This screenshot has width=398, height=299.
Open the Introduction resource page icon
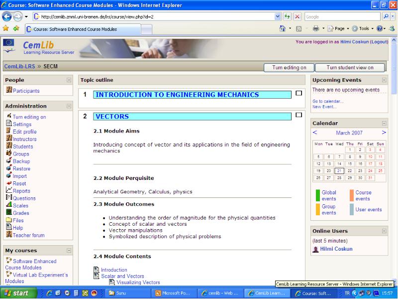pyautogui.click(x=97, y=270)
